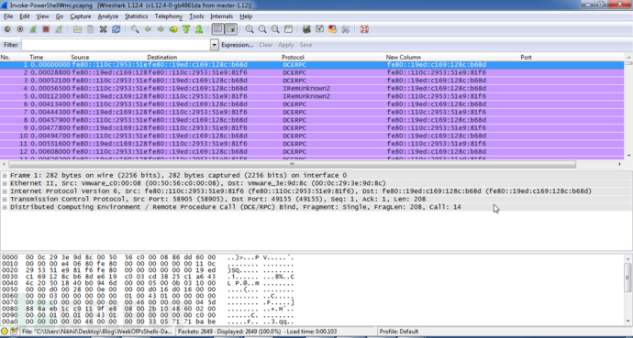
Task: Open the Coloring Rules toolbar icon
Action: (x=333, y=29)
